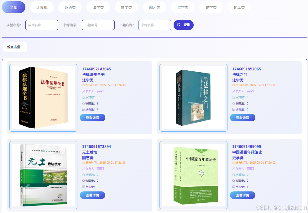View details of 法律法规全书
Screen dimensions: 308x213
coord(92,118)
